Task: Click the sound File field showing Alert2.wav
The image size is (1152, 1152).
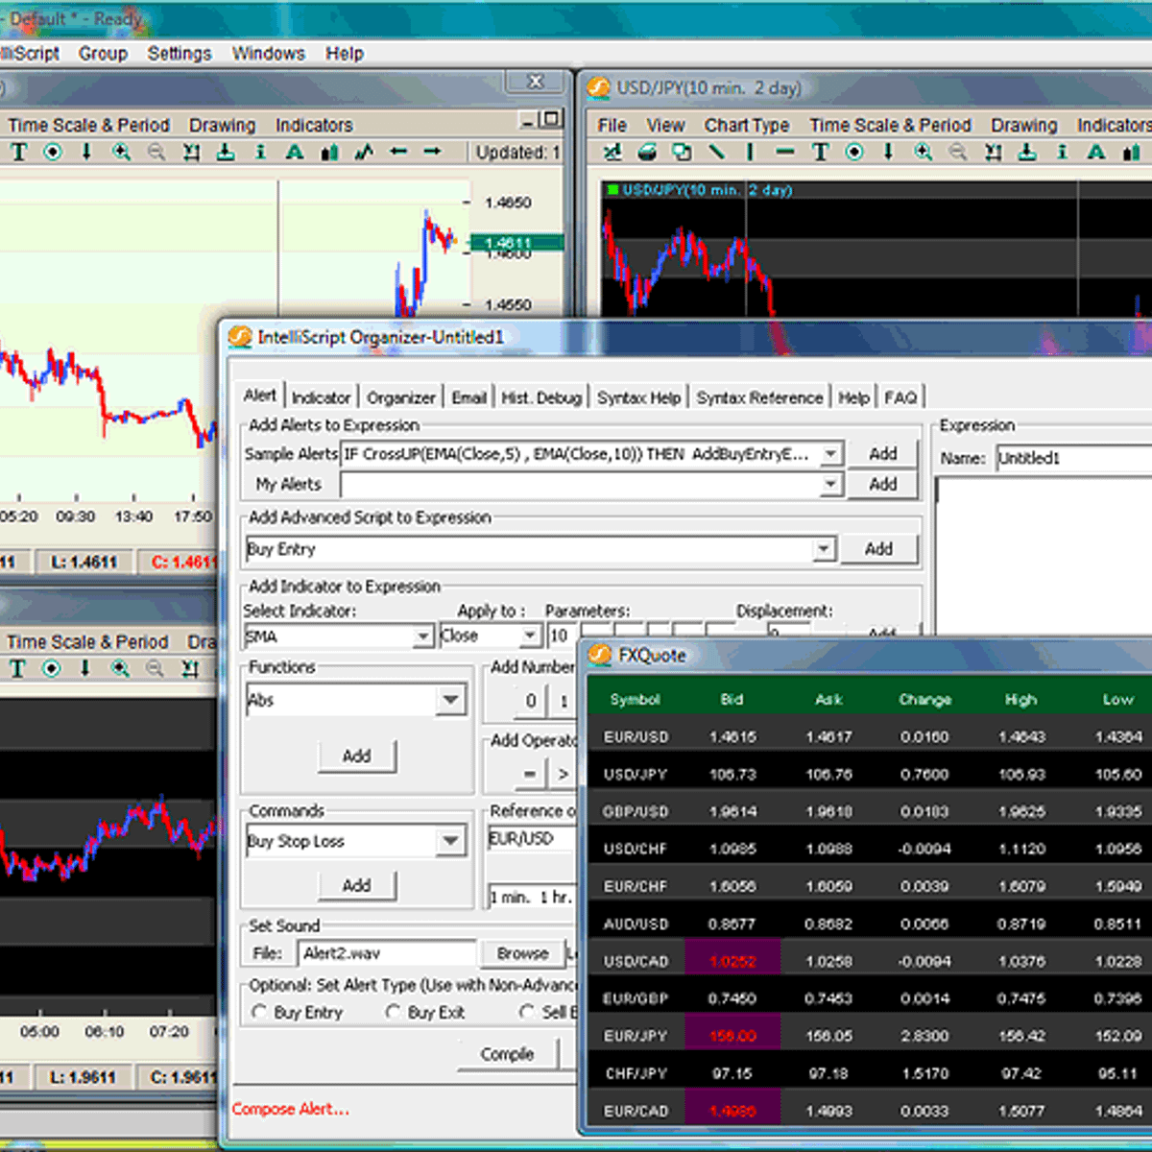Action: point(388,953)
